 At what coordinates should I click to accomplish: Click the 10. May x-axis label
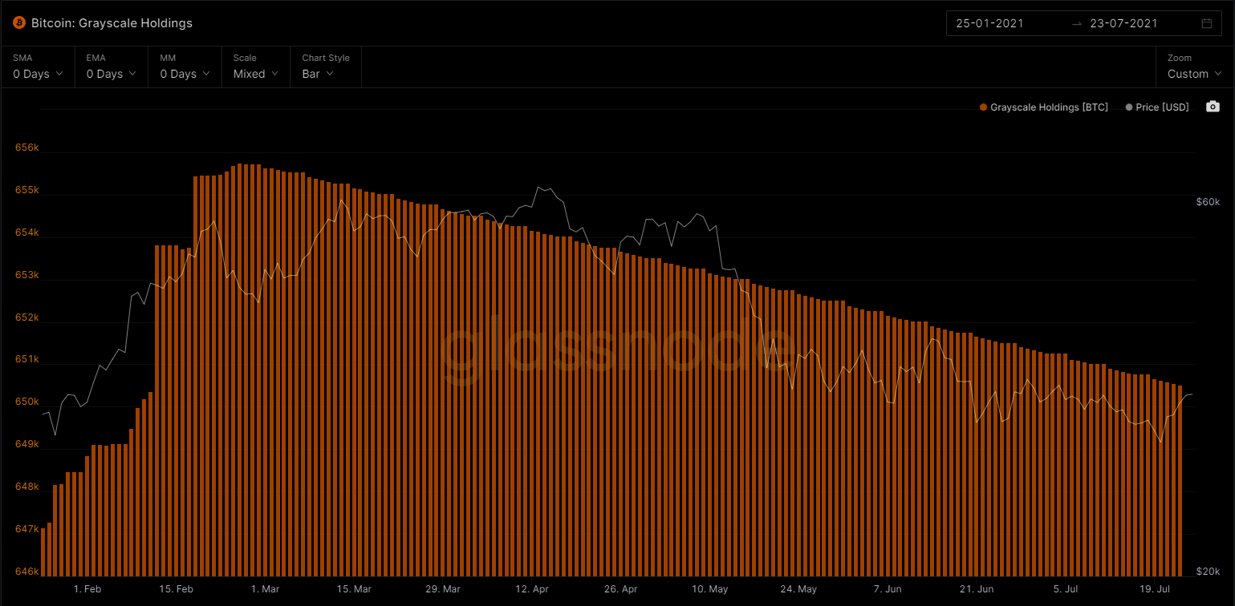(709, 589)
